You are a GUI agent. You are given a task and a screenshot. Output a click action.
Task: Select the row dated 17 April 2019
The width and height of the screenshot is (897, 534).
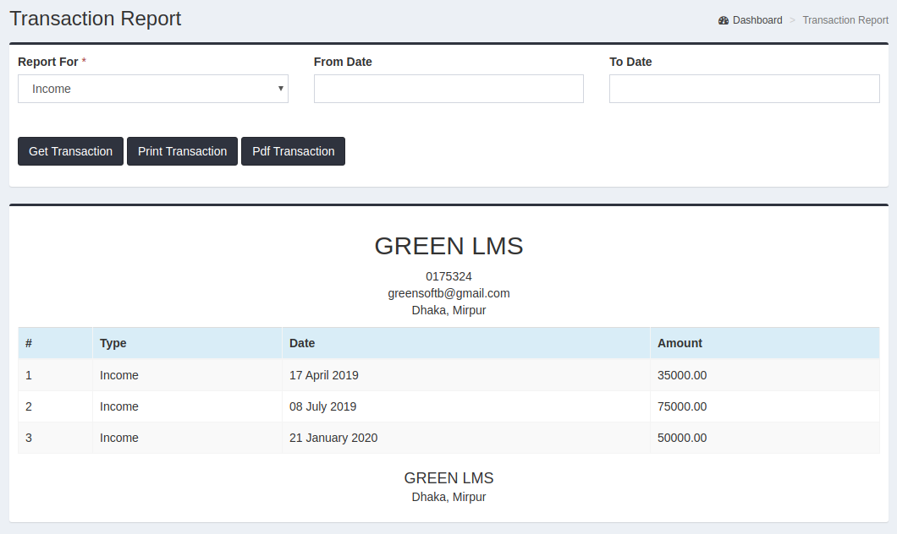click(324, 375)
